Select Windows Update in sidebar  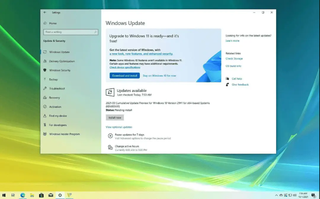pyautogui.click(x=59, y=52)
